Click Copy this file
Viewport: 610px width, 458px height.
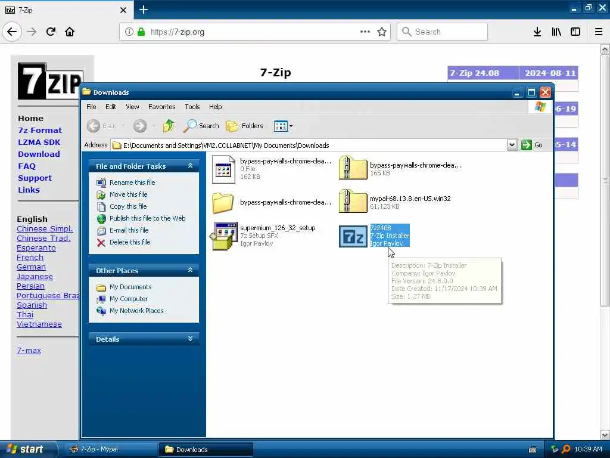click(x=128, y=206)
